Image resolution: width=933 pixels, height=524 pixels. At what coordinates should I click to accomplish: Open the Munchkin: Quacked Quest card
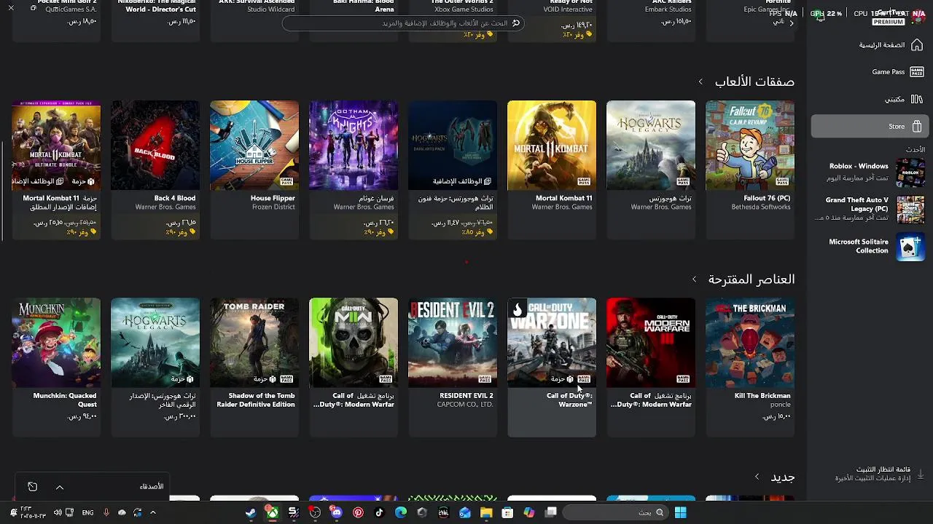56,368
